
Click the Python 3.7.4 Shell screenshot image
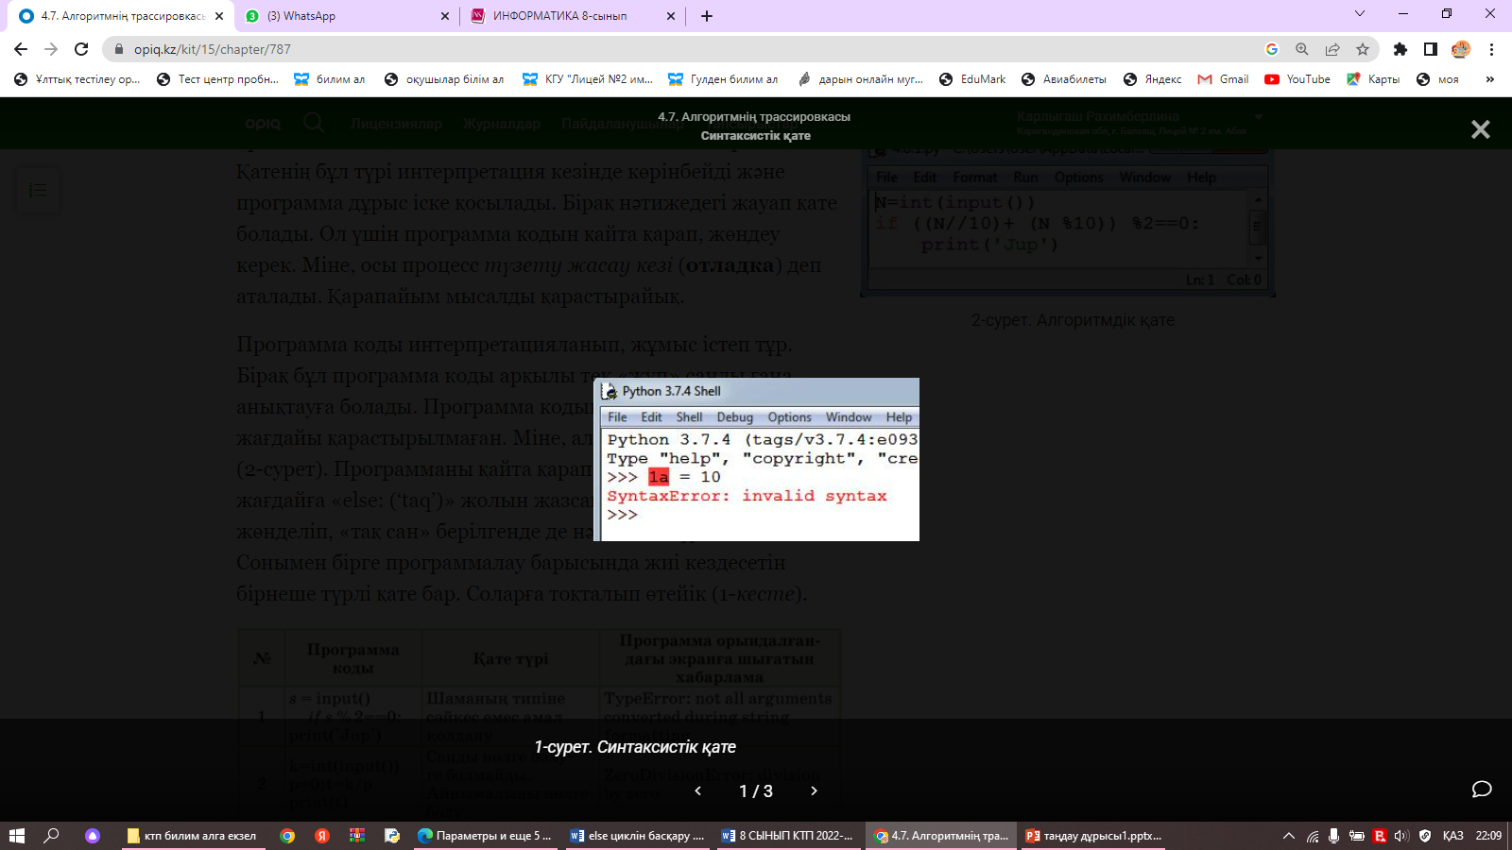pyautogui.click(x=756, y=459)
